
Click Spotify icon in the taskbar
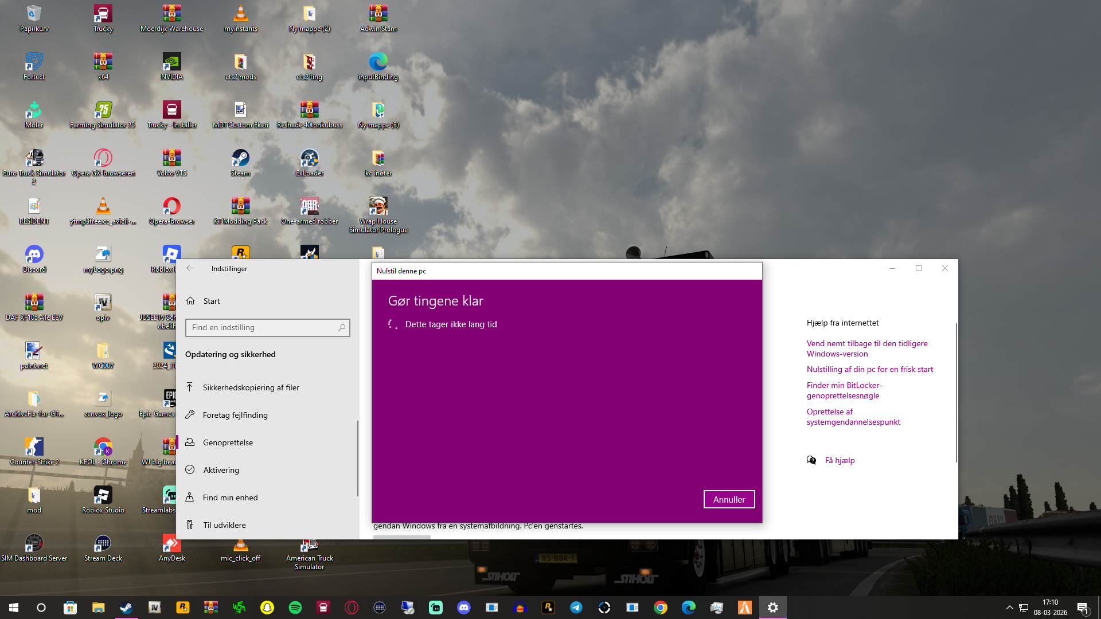coord(295,608)
